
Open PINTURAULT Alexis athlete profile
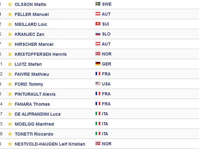click(x=35, y=94)
